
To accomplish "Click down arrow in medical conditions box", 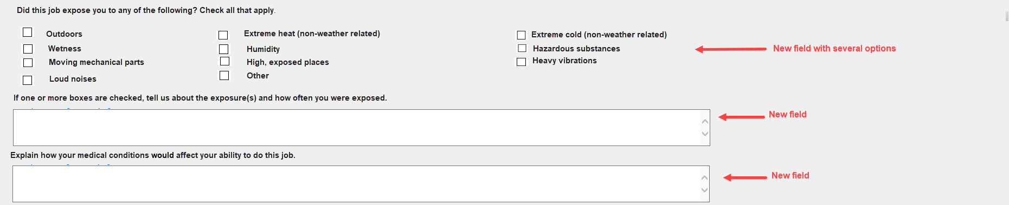I will 704,190.
